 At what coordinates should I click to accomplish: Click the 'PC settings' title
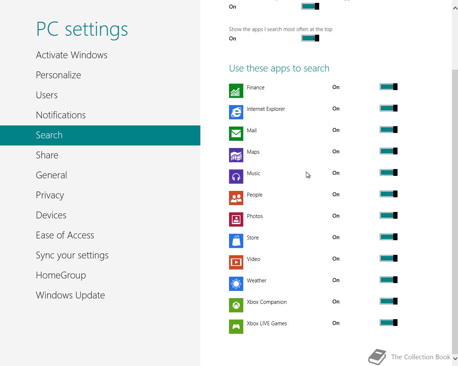point(82,29)
